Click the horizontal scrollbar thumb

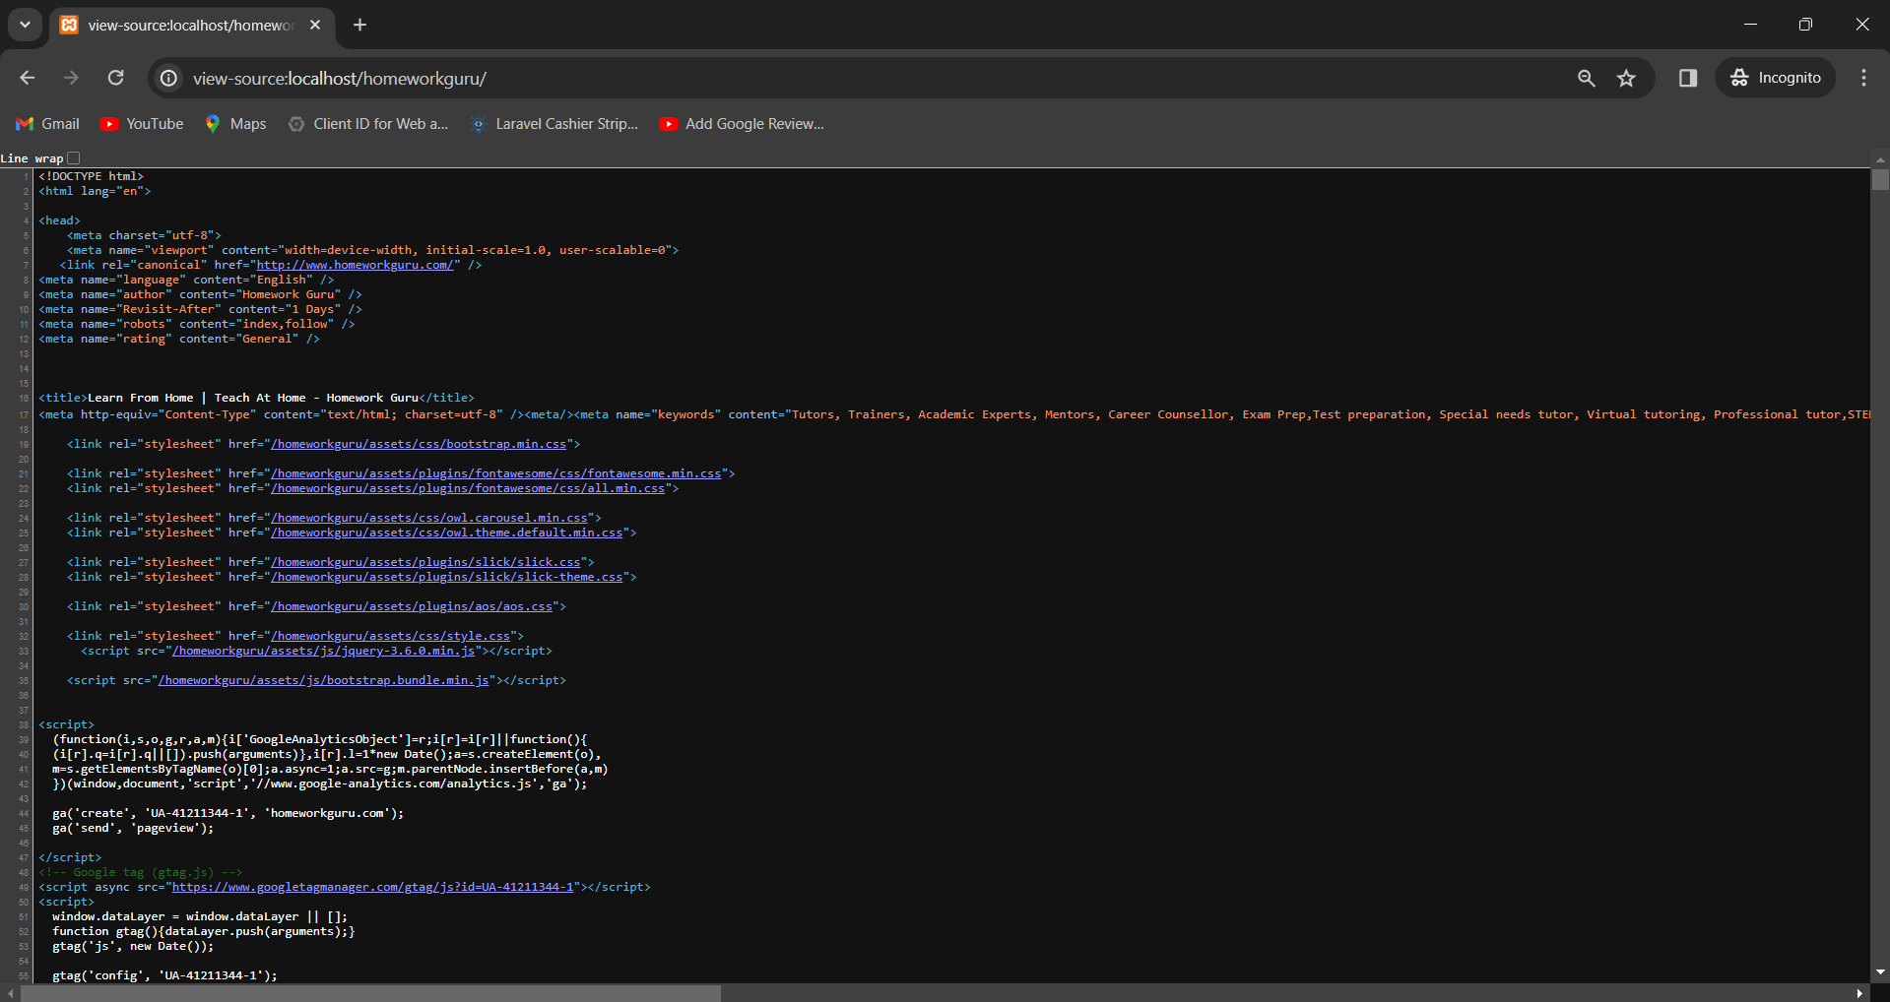coord(370,993)
